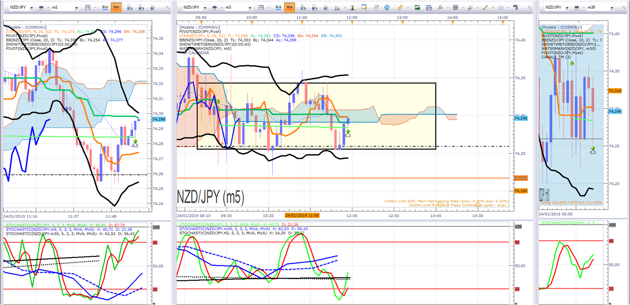This screenshot has width=630, height=305.
Task: Select the zoom area tool in the m5 toolbar
Action: tap(338, 8)
